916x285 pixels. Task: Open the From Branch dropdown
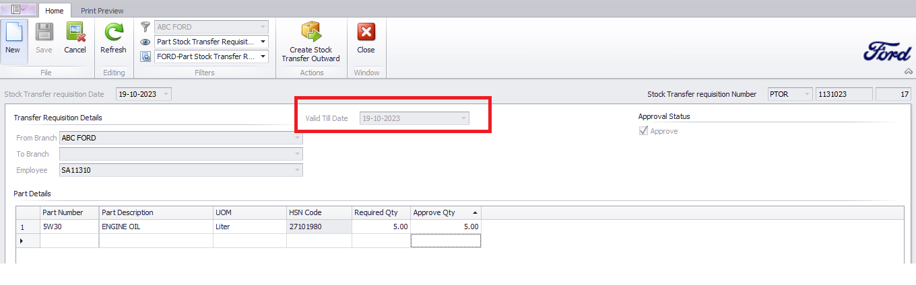point(297,138)
